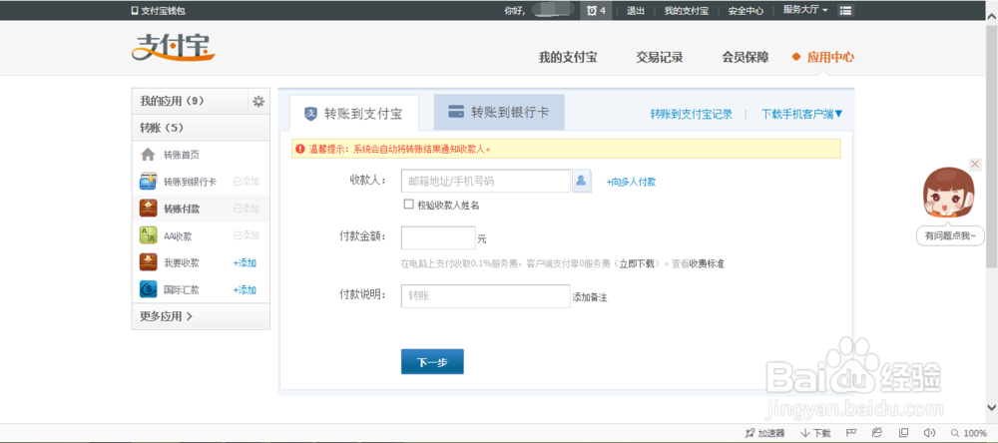Select 转账首页 text in sidebar
This screenshot has width=998, height=443.
[x=182, y=155]
